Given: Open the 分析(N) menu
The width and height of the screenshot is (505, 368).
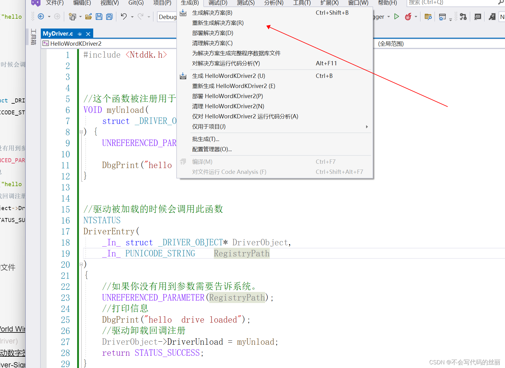Looking at the screenshot, I should (x=274, y=3).
